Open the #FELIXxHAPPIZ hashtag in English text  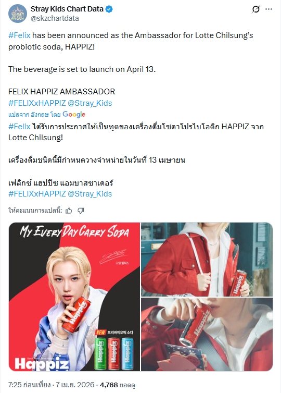(x=37, y=103)
